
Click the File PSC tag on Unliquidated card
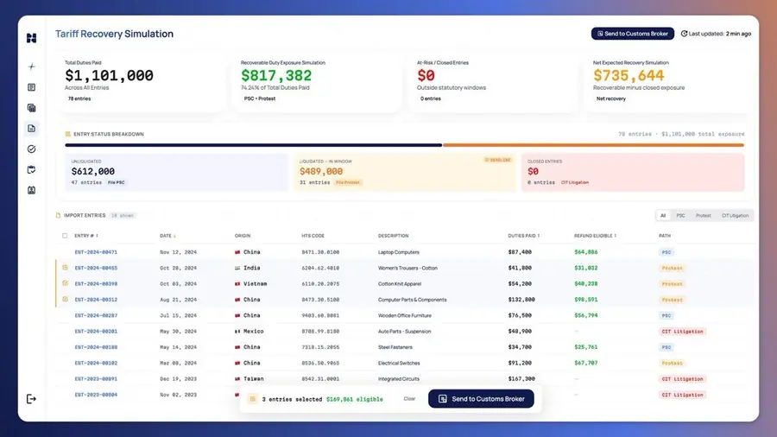click(x=117, y=182)
